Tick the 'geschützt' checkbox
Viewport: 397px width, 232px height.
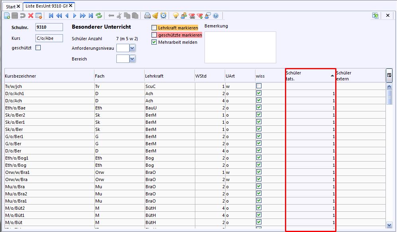pos(38,47)
